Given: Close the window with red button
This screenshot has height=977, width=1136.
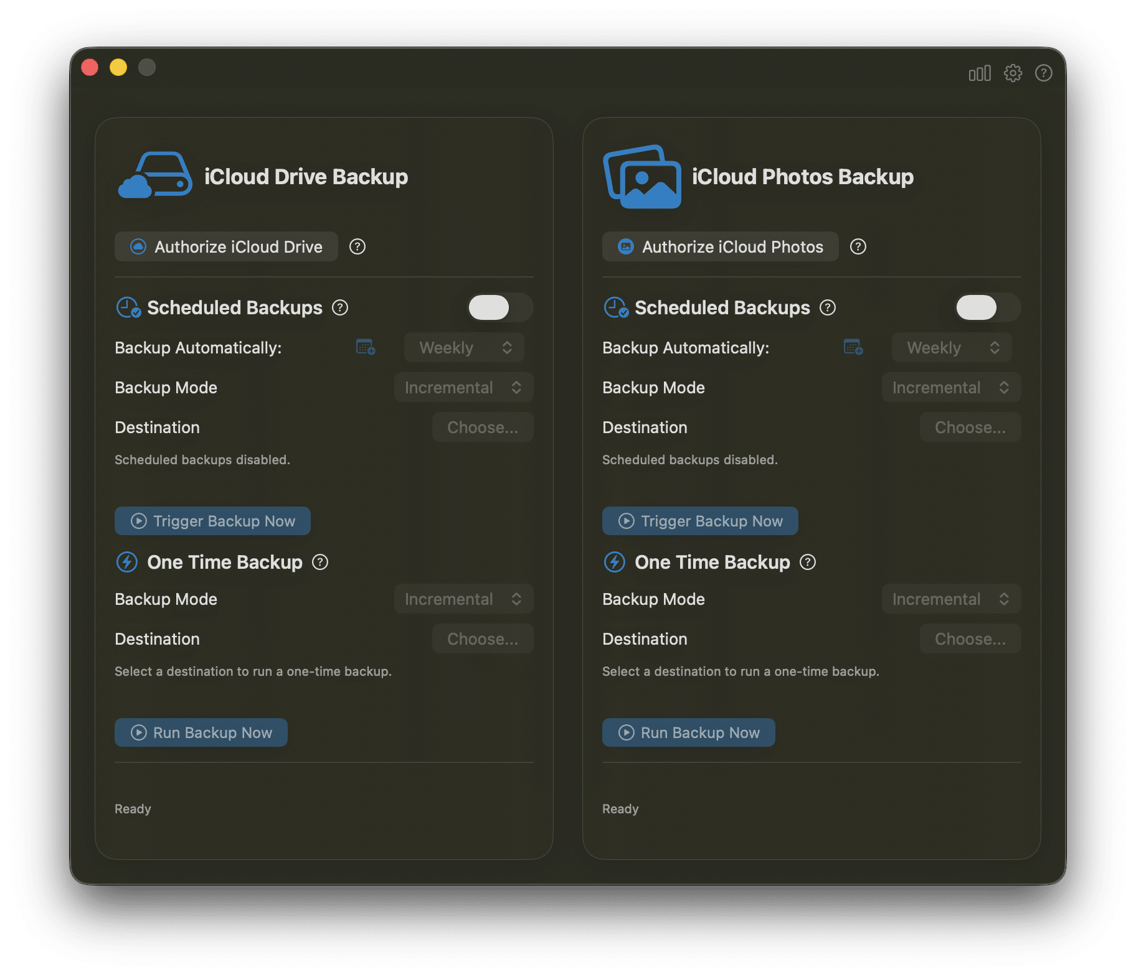Looking at the screenshot, I should pyautogui.click(x=90, y=67).
